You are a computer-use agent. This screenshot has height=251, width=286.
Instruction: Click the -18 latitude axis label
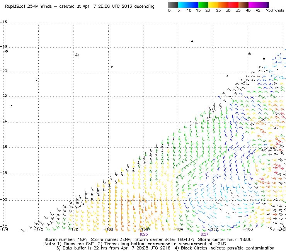[3, 46]
